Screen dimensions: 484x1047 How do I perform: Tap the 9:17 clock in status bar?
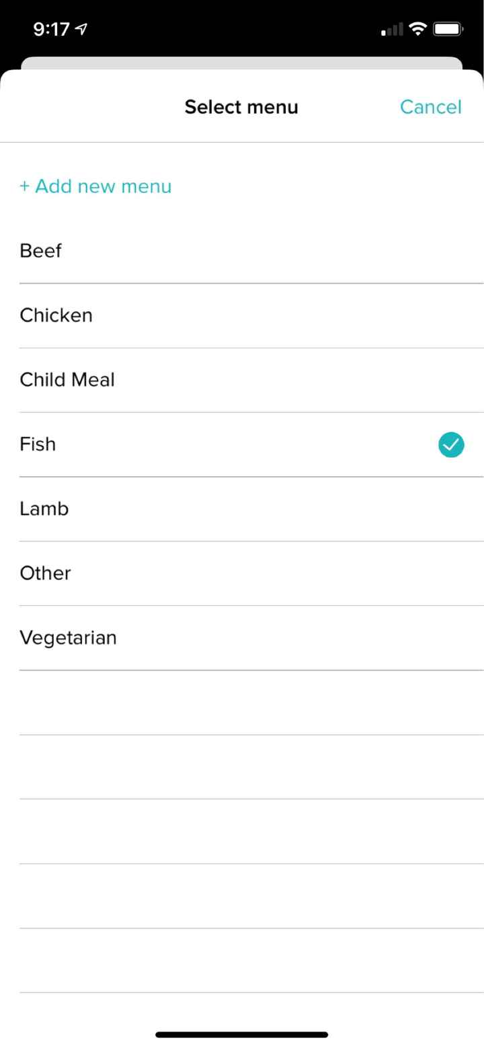50,29
